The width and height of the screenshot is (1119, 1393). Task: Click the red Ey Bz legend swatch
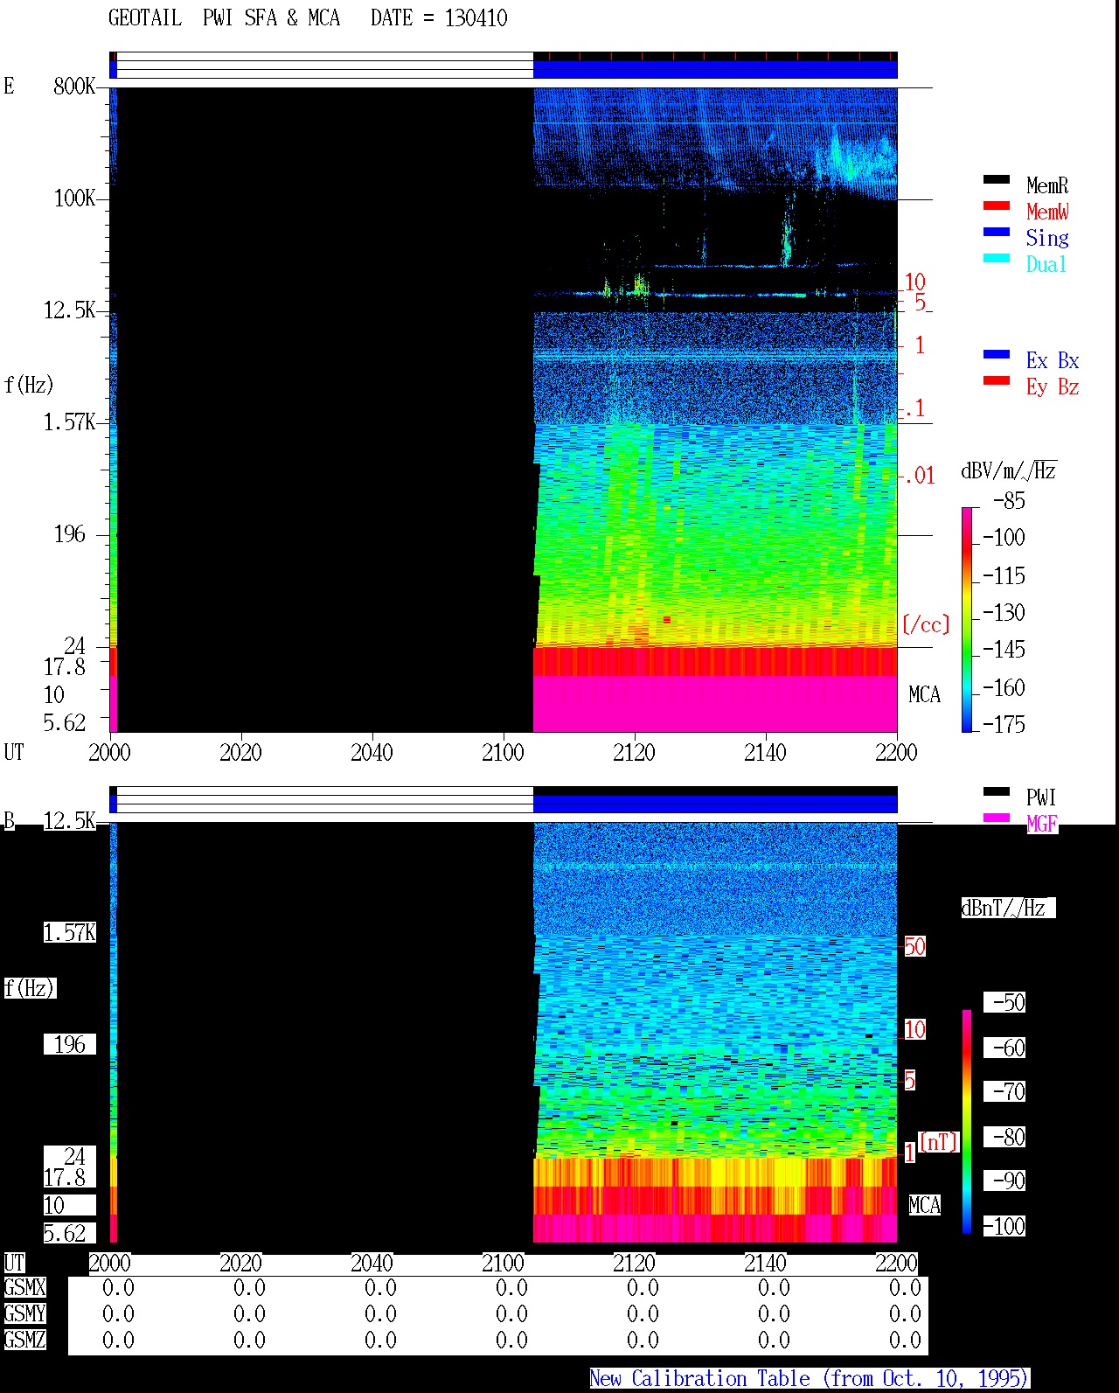[x=997, y=381]
